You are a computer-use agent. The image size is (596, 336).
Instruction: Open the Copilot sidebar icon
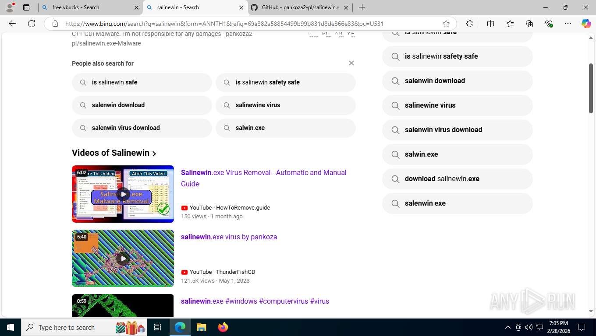tap(586, 24)
